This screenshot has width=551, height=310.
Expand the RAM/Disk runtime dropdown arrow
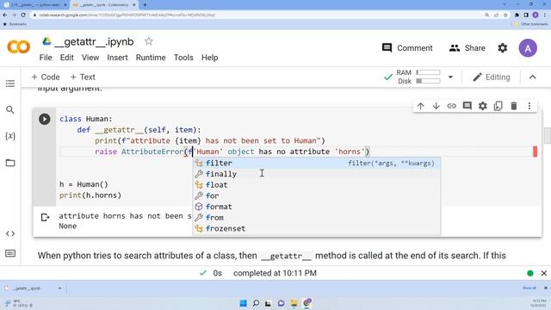(x=450, y=77)
